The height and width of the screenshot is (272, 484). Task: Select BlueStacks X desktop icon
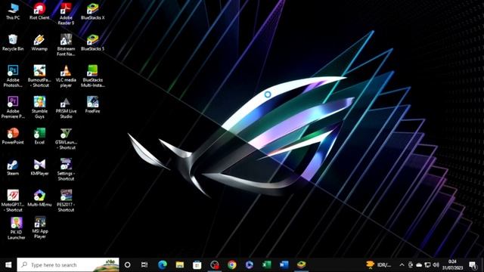[x=92, y=11]
